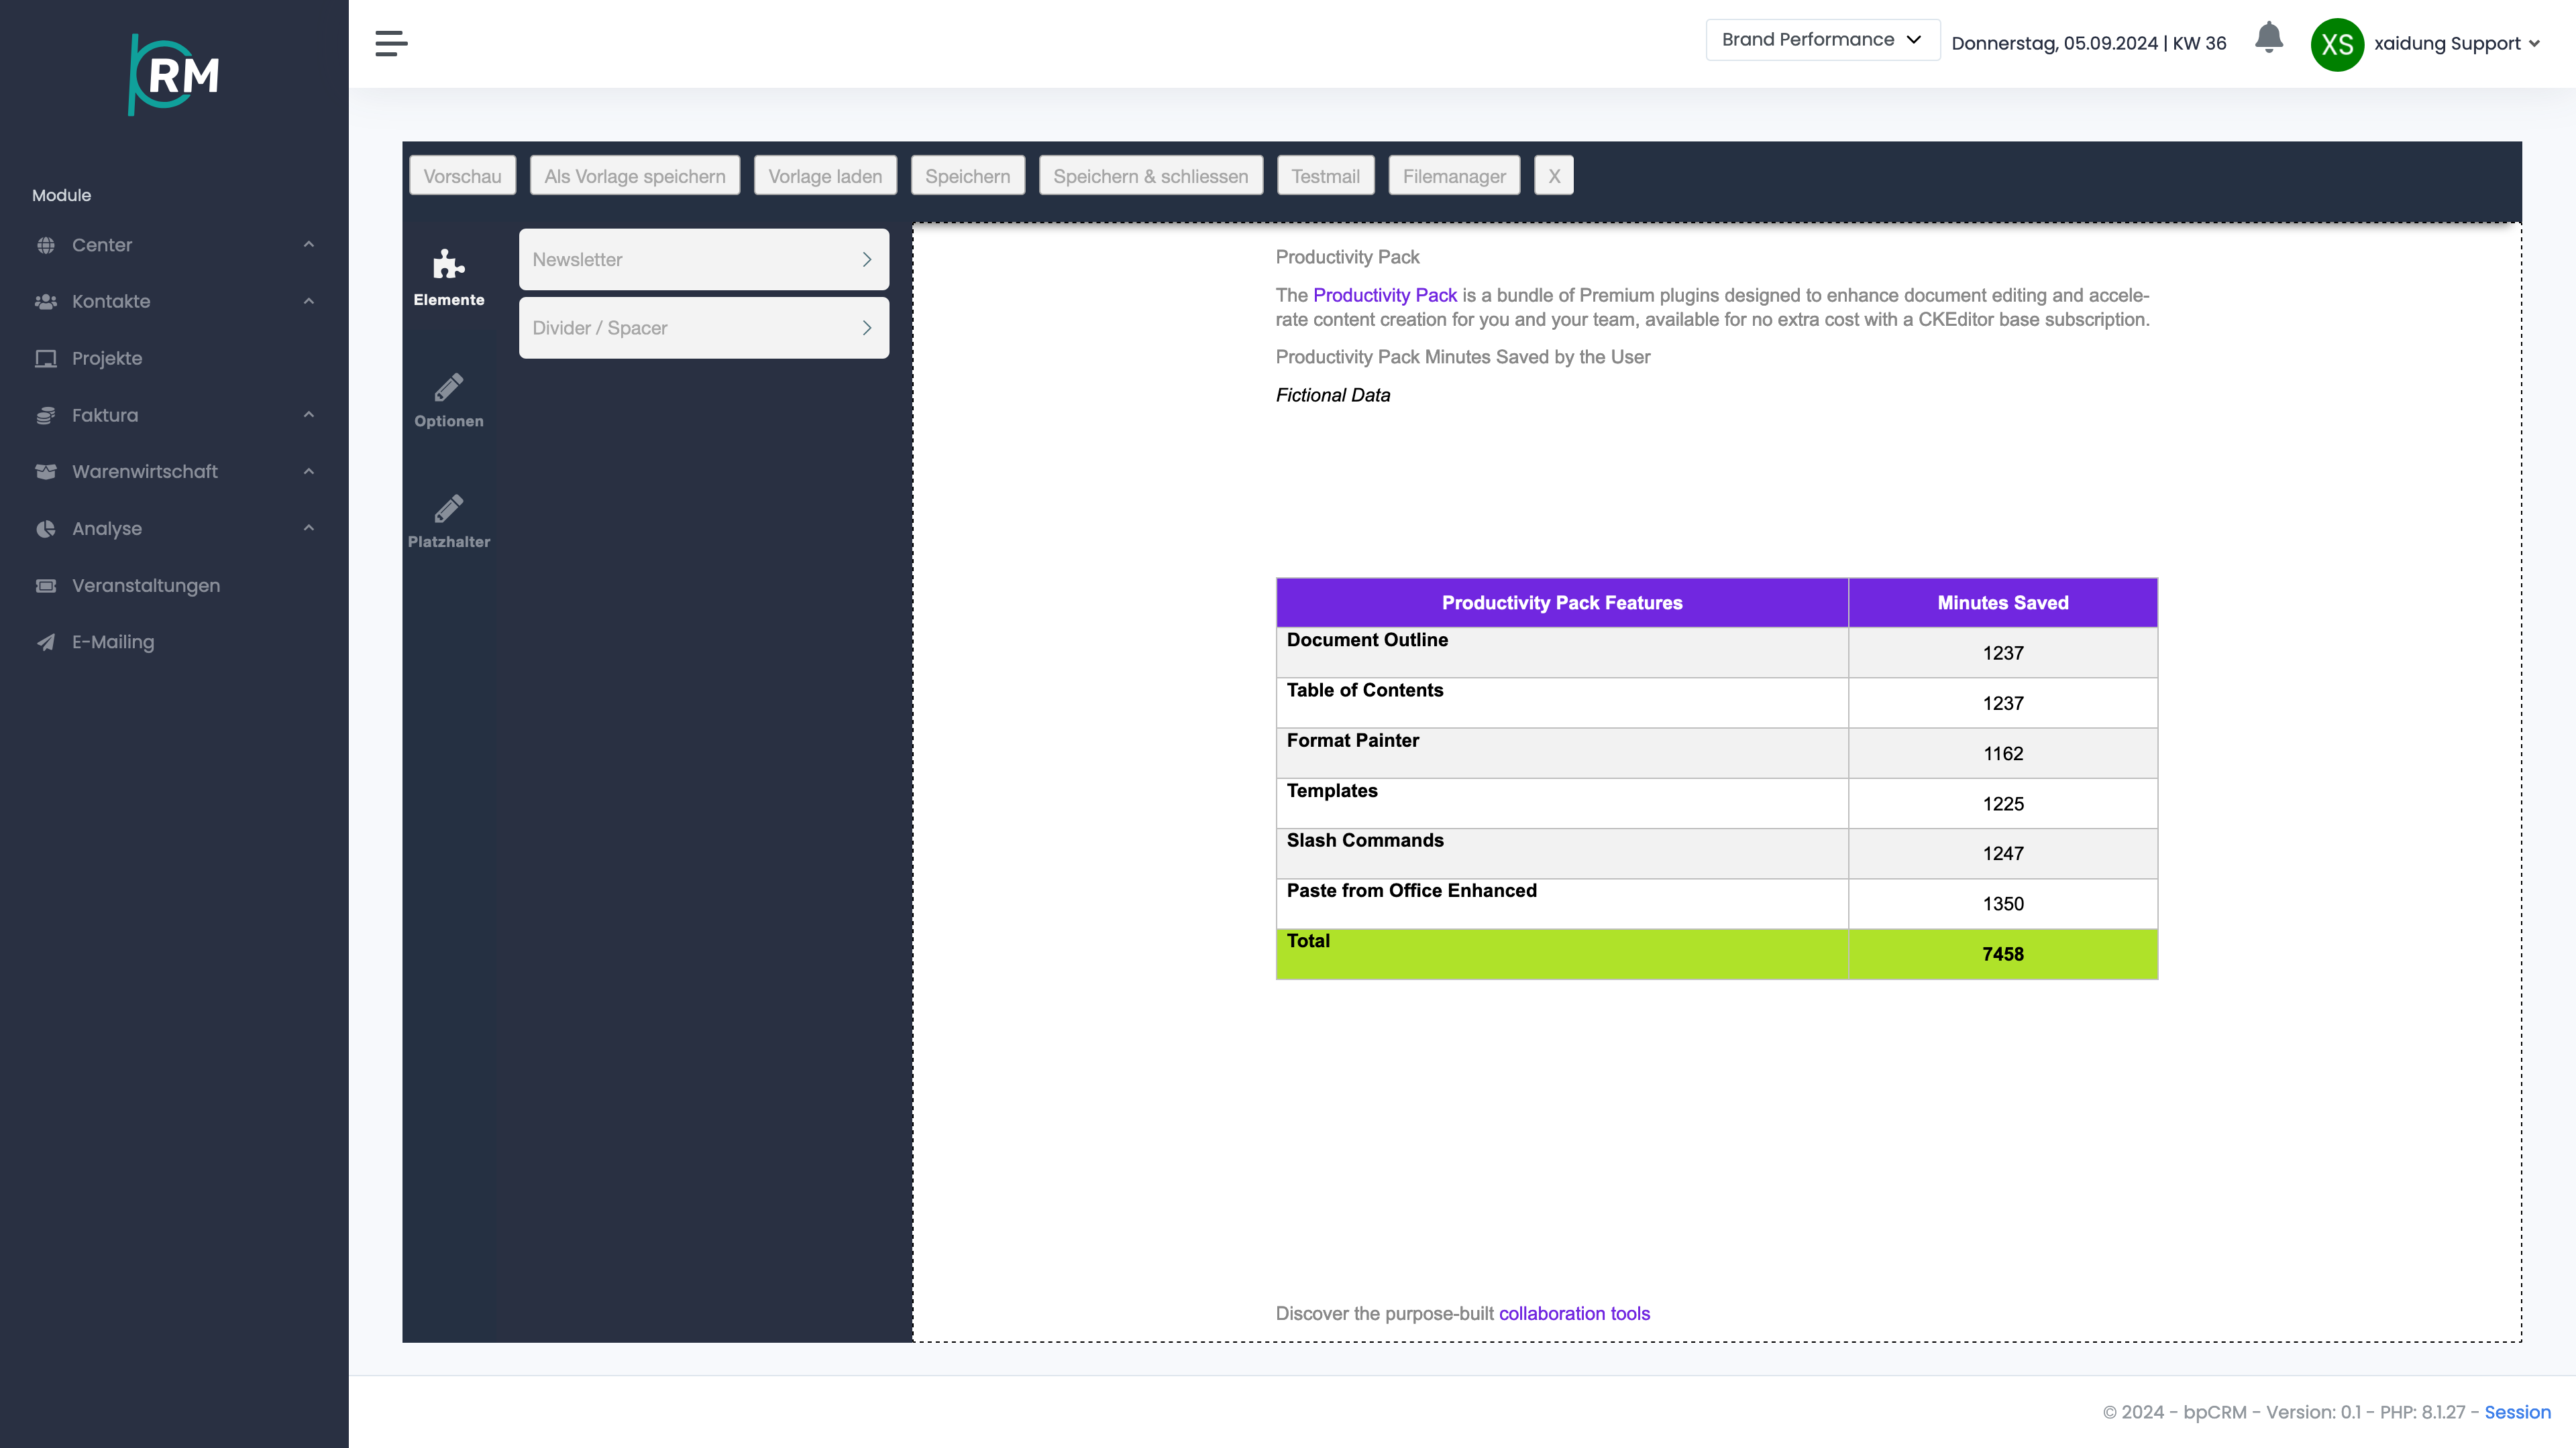Click Paste from Office Enhanced cell

1562,904
